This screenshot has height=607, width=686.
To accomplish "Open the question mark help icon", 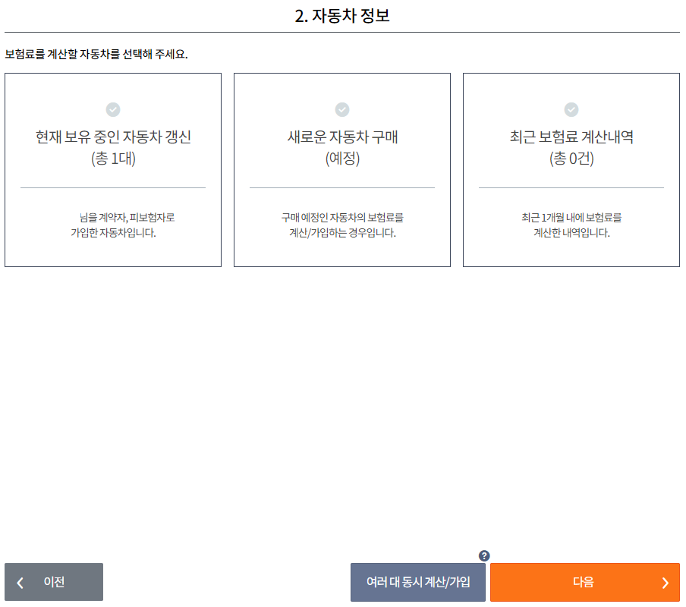I will (484, 556).
